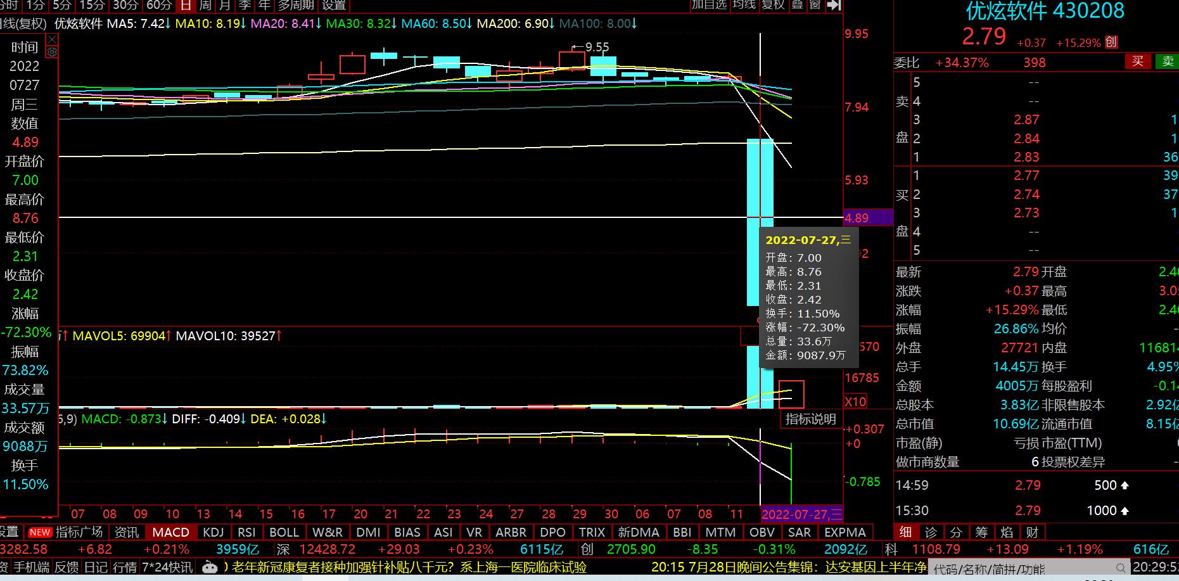Click the collapse-panel arrow icon above chart
1179x581 pixels.
pos(834,5)
